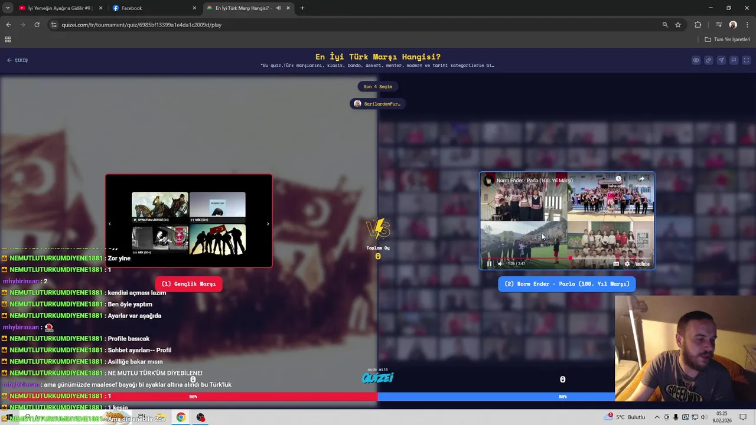The image size is (756, 425).
Task: Click the YouTube video progress bar
Action: 567,258
